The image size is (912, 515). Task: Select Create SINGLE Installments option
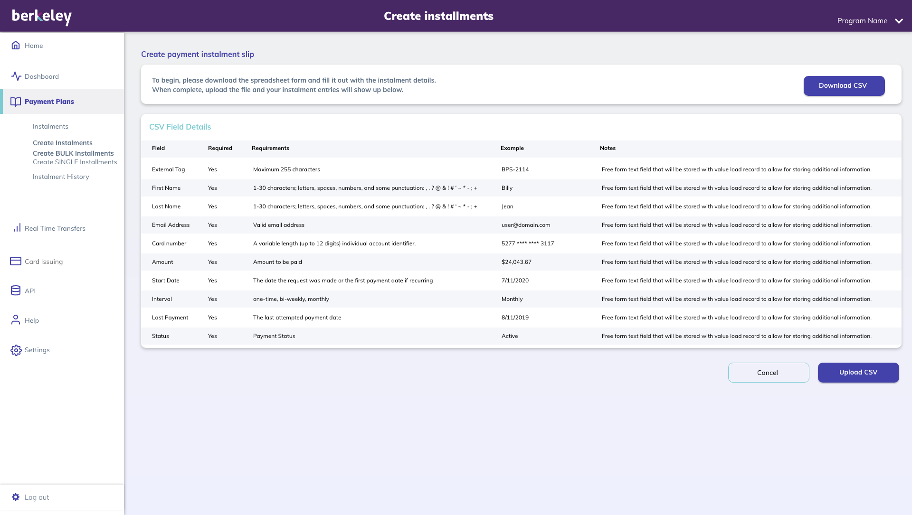click(75, 162)
